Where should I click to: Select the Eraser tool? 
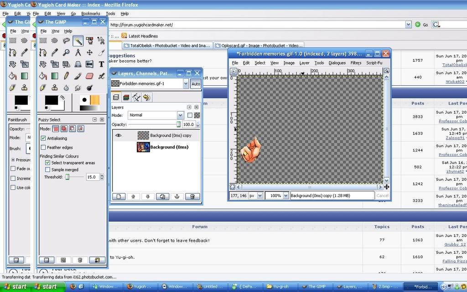click(x=90, y=76)
